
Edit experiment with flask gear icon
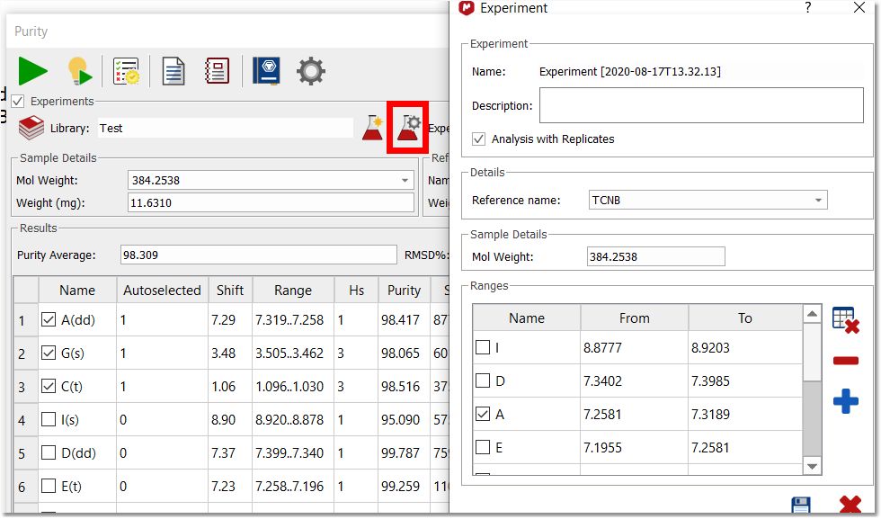pos(408,128)
